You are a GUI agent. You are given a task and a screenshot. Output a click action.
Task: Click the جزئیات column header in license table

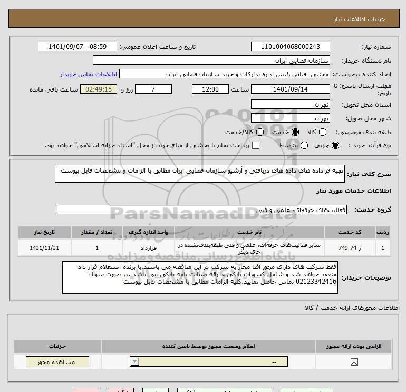point(57,346)
